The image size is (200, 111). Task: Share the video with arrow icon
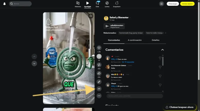[99, 73]
